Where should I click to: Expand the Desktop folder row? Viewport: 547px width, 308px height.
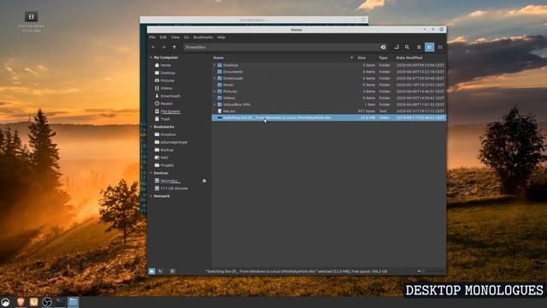(x=215, y=65)
